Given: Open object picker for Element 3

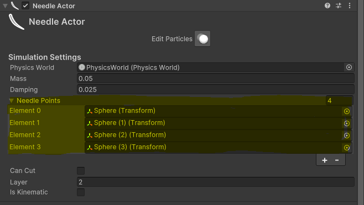Looking at the screenshot, I should [x=347, y=148].
